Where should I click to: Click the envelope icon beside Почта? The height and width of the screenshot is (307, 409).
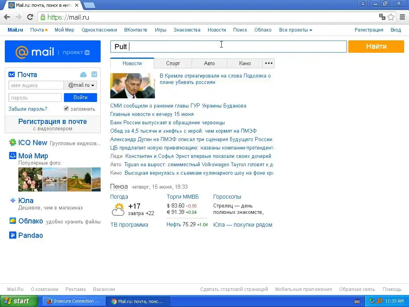(x=12, y=75)
